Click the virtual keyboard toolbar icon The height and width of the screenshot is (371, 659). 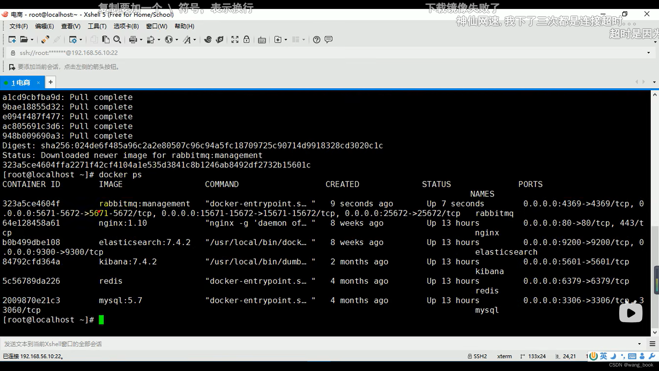click(262, 40)
